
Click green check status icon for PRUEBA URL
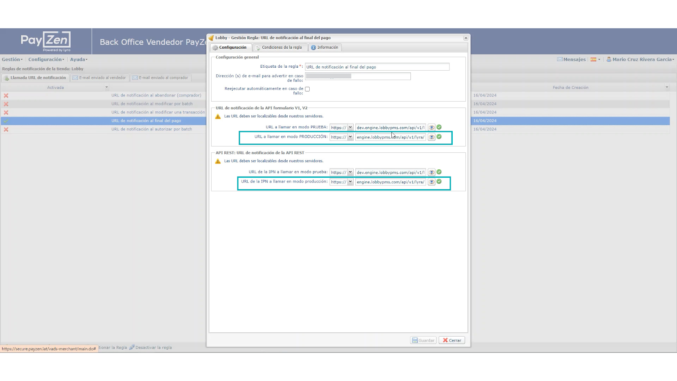(x=439, y=127)
